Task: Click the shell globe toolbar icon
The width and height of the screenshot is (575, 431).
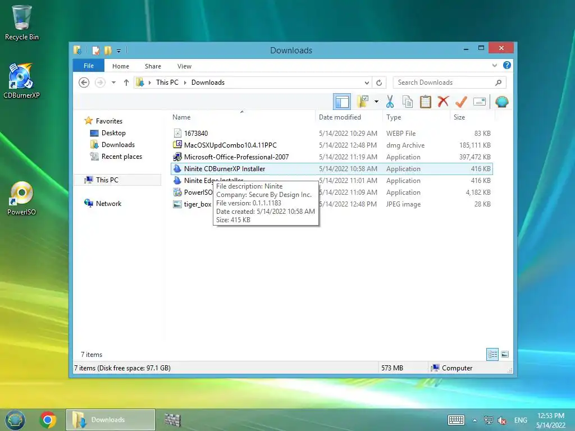Action: tap(501, 102)
